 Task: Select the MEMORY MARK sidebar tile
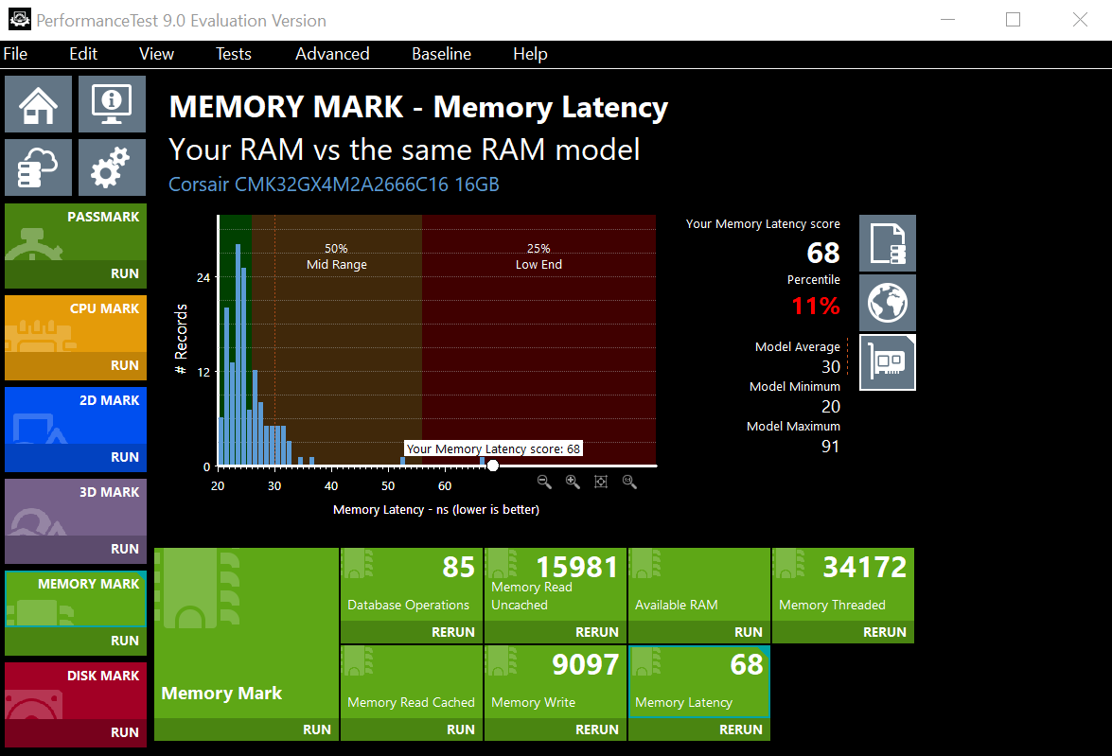76,599
